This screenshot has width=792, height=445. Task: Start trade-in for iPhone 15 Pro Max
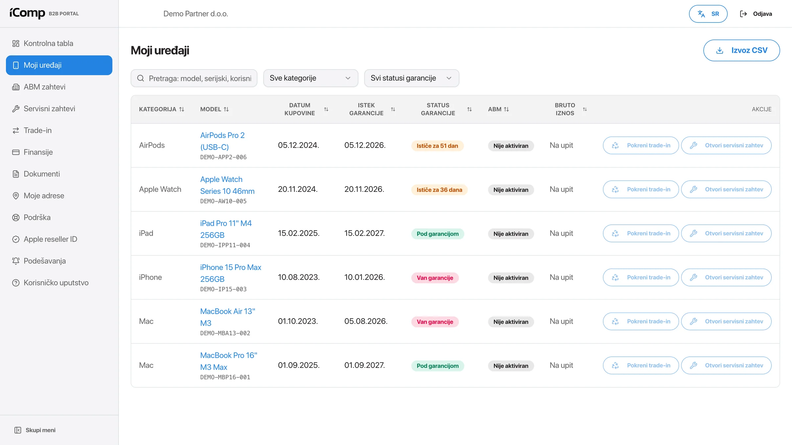(x=641, y=278)
